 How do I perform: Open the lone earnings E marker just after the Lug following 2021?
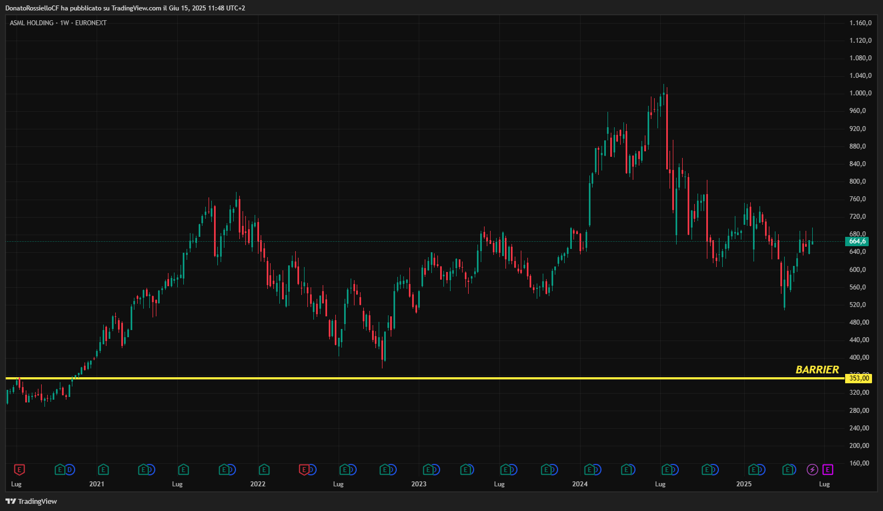[x=183, y=469]
